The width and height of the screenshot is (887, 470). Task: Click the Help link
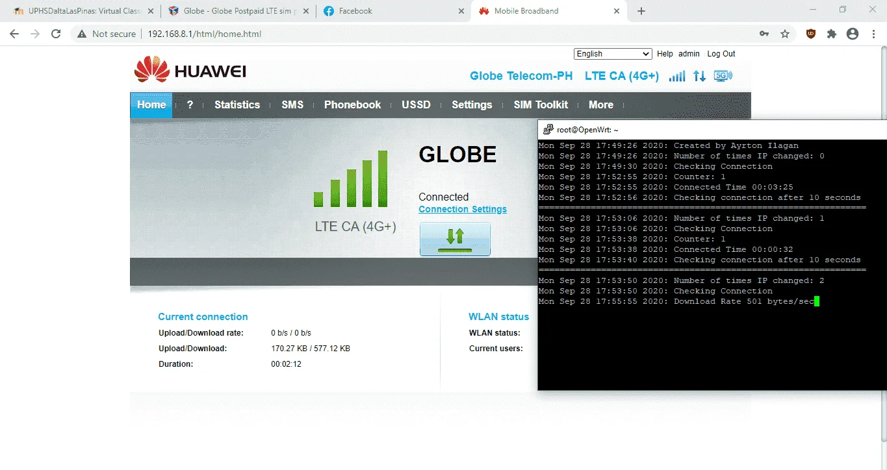pos(665,54)
